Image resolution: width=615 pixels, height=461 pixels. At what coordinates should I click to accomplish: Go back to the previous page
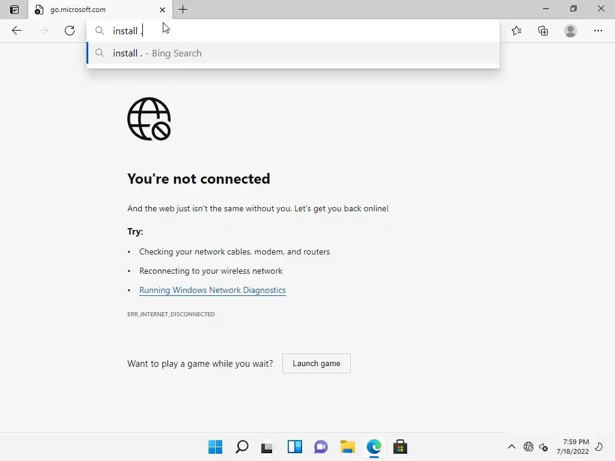point(16,31)
